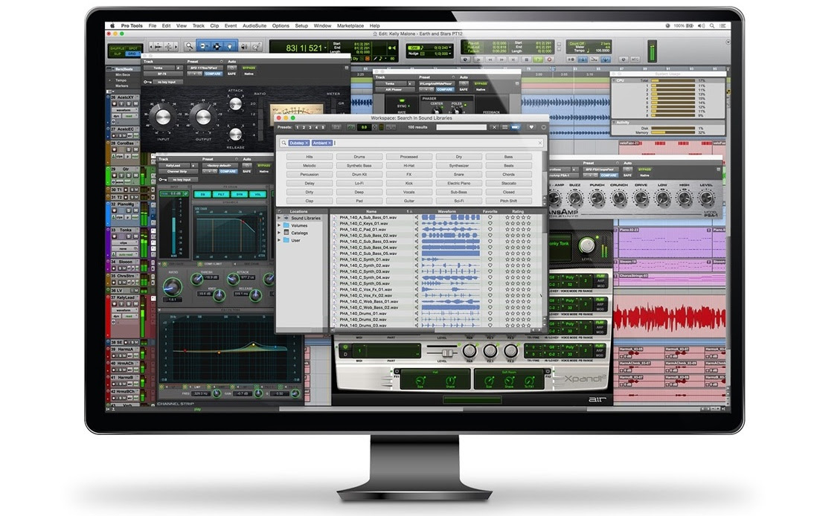This screenshot has height=516, width=814.
Task: Toggle SHUFFLE edit mode
Action: (117, 48)
